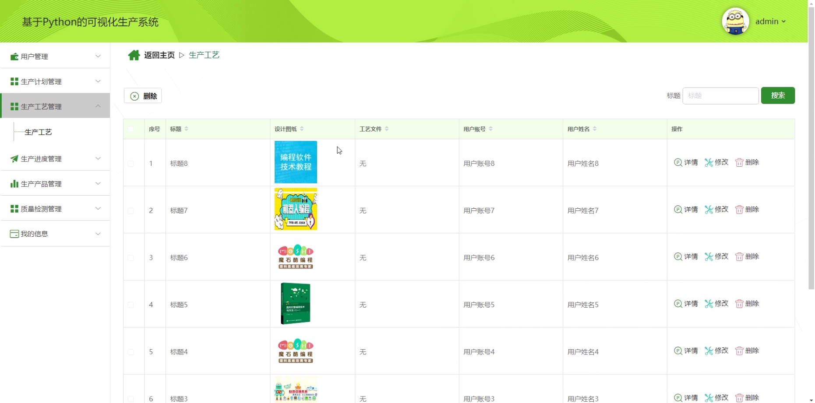
Task: Check the checkbox for row 1
Action: coord(131,164)
